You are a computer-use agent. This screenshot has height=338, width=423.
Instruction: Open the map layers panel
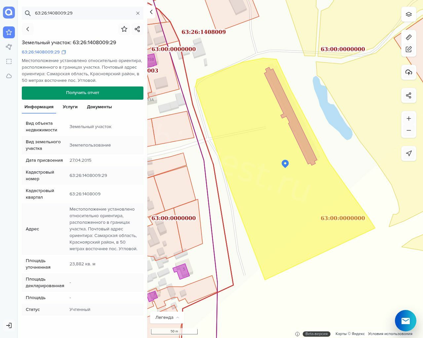tap(409, 15)
